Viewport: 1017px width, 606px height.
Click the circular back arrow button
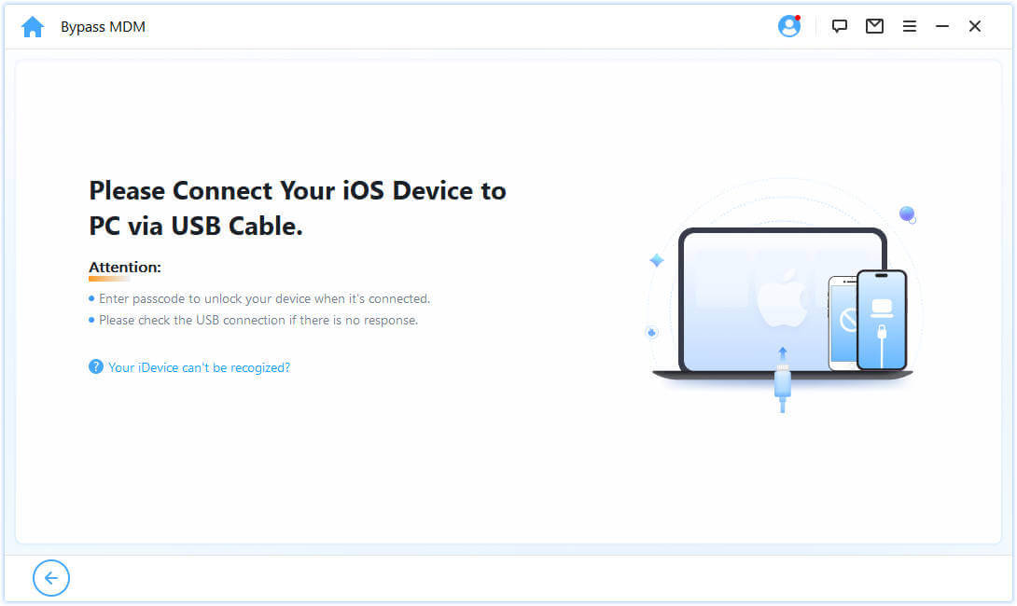[x=51, y=578]
